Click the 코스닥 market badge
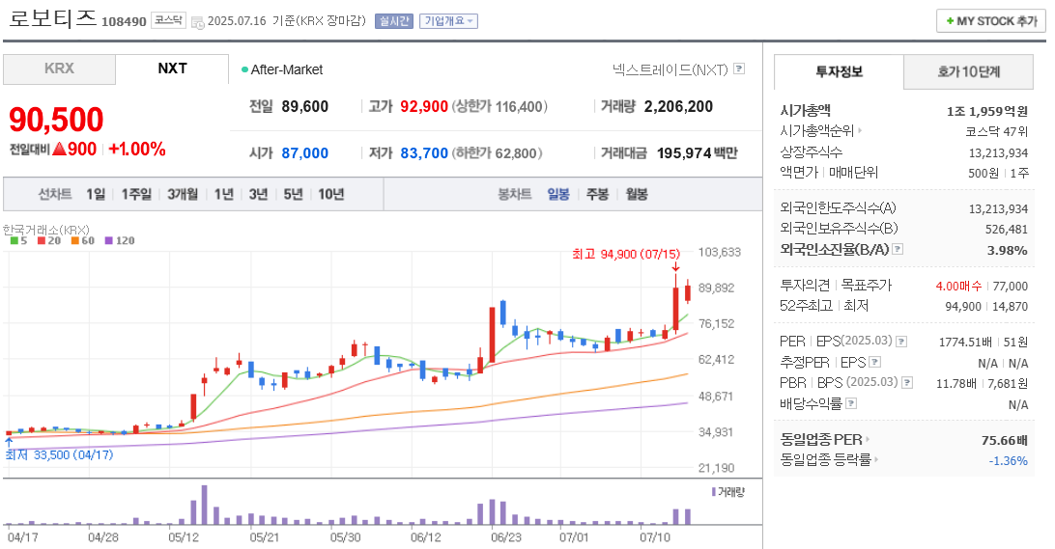The height and width of the screenshot is (549, 1055). (x=167, y=20)
